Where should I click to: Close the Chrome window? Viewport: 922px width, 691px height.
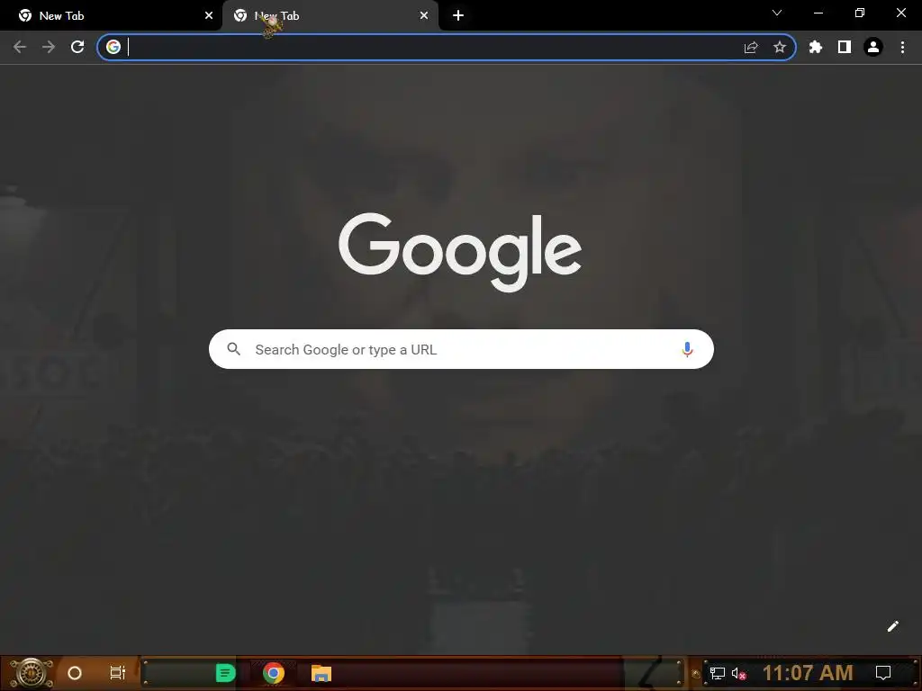pyautogui.click(x=900, y=13)
